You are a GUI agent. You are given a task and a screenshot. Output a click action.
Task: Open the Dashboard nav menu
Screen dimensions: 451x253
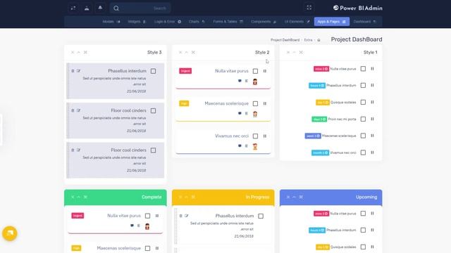pyautogui.click(x=365, y=22)
